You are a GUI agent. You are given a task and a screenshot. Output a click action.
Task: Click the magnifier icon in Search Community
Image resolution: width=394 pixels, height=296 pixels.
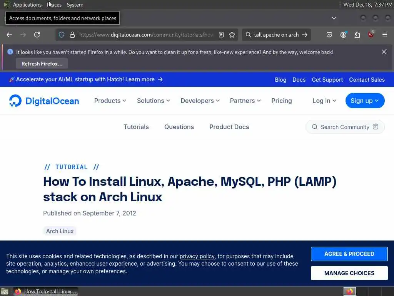click(315, 127)
